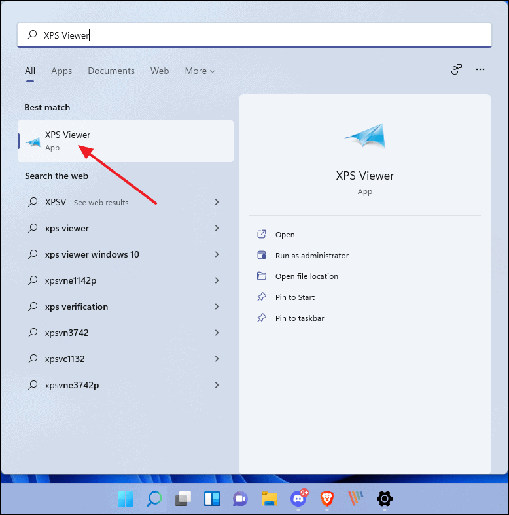Open Task View from the taskbar
Screen dimensions: 509x515
[x=183, y=499]
